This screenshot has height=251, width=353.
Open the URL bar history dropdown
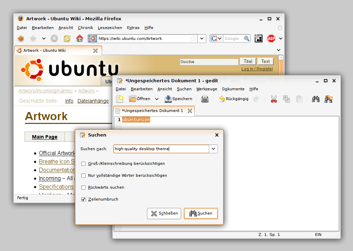pyautogui.click(x=202, y=39)
